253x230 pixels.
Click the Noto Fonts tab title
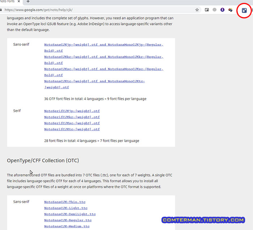tap(7, 1)
